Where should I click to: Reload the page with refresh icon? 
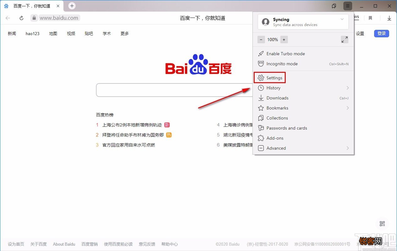coord(21,18)
